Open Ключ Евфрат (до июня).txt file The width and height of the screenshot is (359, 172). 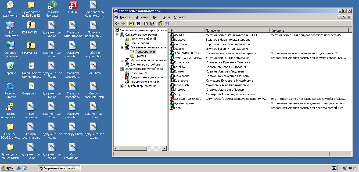(x=31, y=70)
